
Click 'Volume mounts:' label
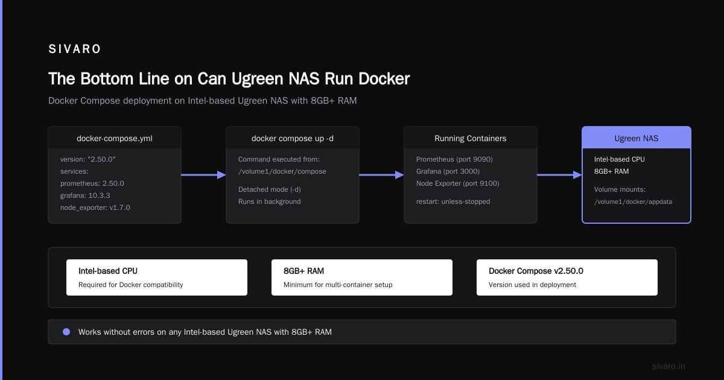click(620, 189)
